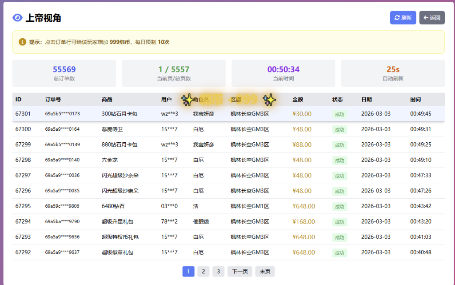Screen dimensions: 455x285
Task: Click the 金额 column header
Action: 298,100
